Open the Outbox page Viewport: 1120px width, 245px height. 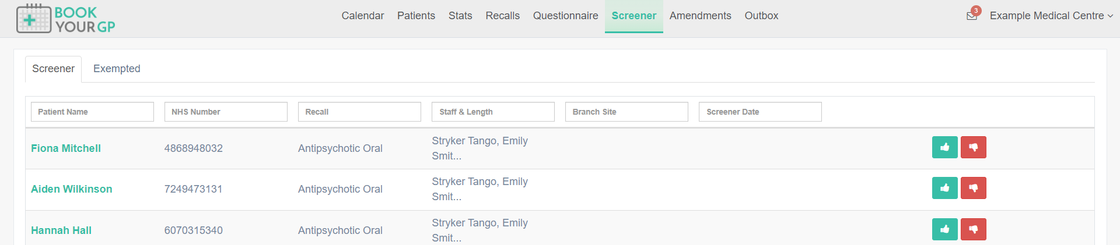pos(761,16)
